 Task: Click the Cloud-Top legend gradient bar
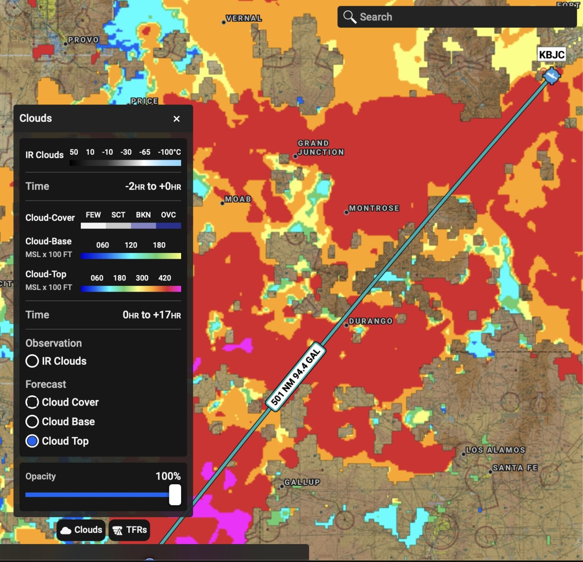pos(131,289)
